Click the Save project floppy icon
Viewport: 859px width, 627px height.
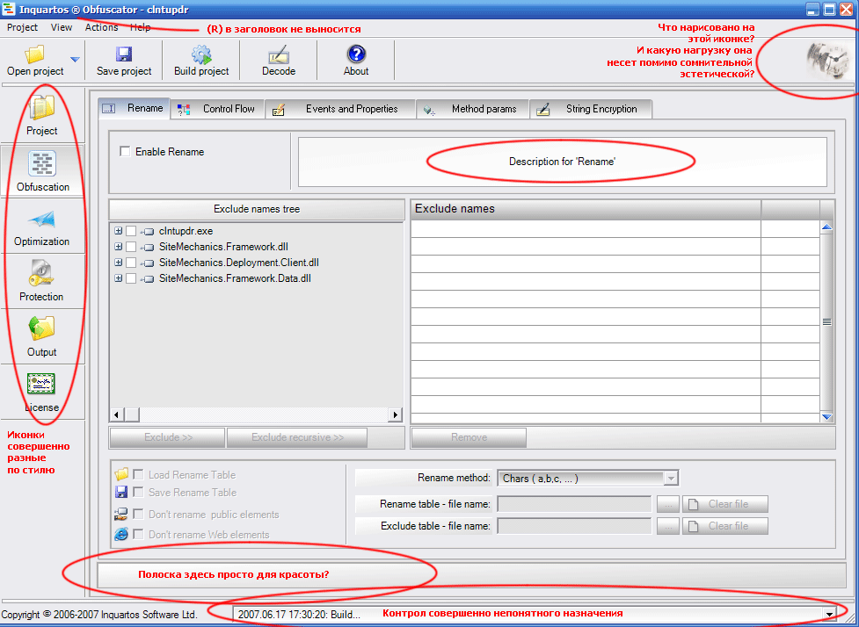124,54
